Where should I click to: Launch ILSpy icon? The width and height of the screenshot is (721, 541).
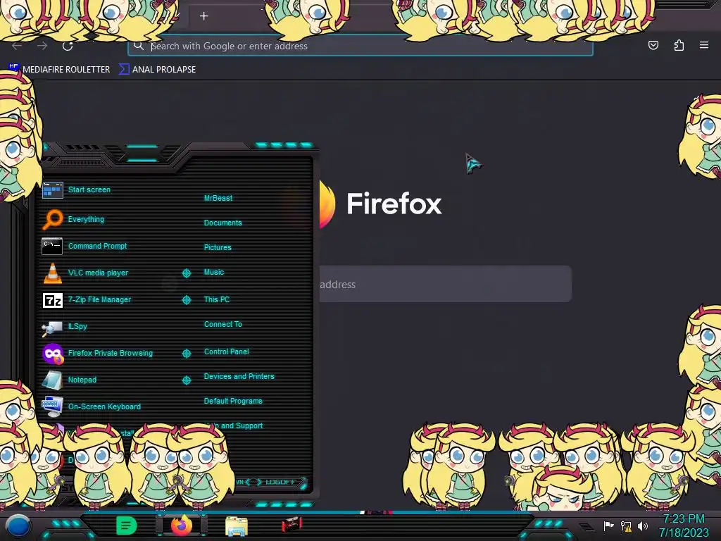52,327
